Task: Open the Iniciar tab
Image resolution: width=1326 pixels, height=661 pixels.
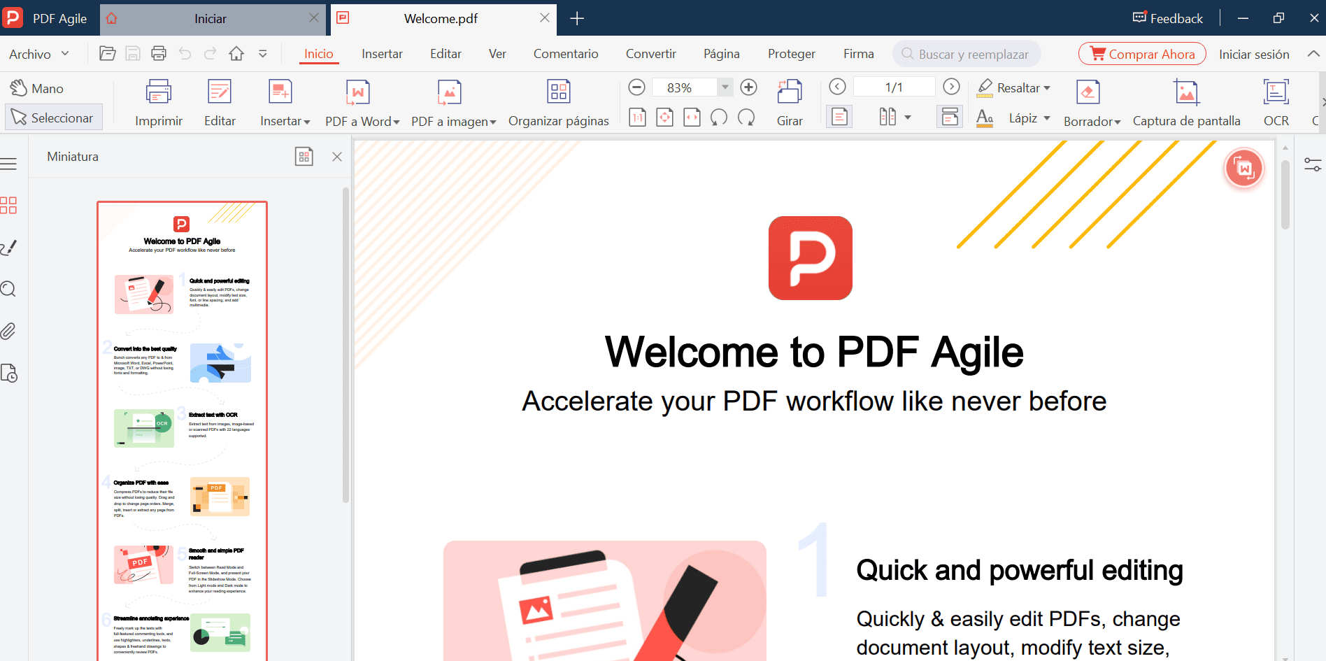Action: tap(210, 18)
